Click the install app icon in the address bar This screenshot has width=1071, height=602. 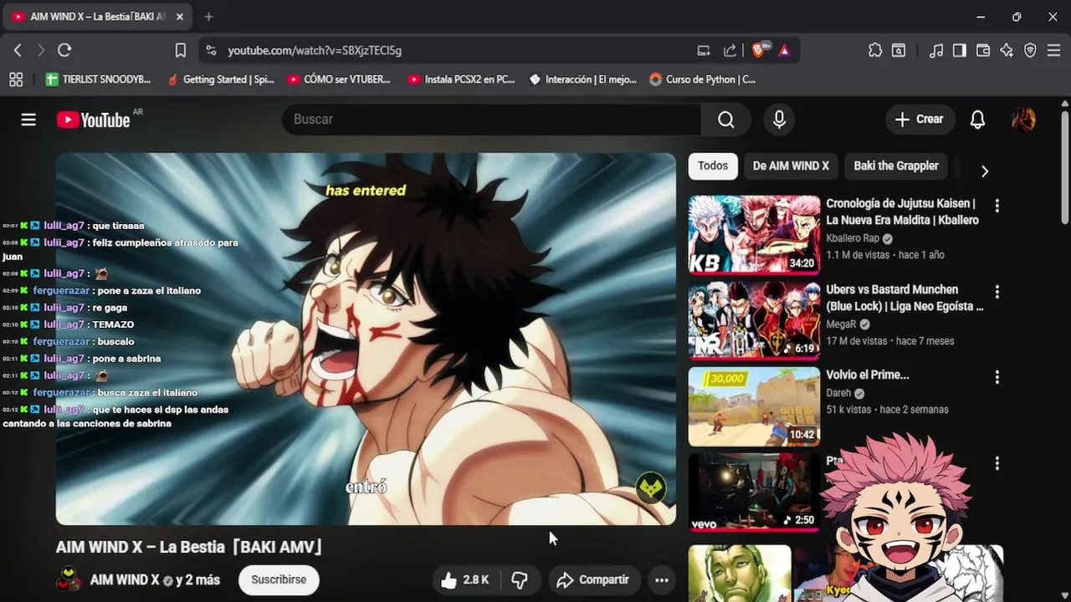(704, 50)
